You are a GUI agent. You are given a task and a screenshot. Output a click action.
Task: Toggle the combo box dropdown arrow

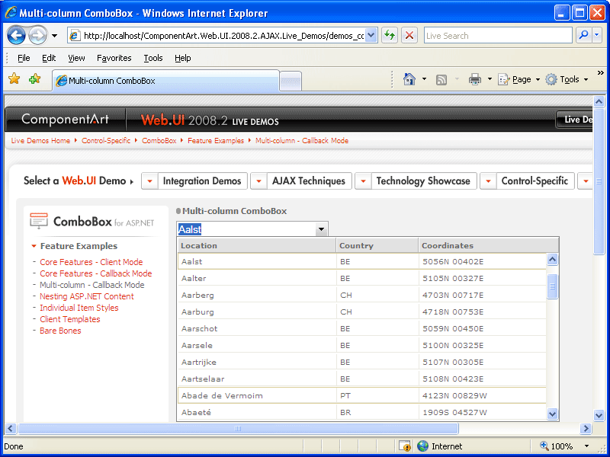coord(321,229)
